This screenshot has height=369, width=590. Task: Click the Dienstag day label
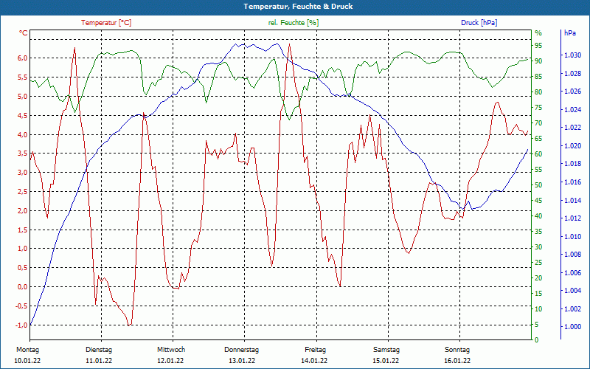coord(99,350)
